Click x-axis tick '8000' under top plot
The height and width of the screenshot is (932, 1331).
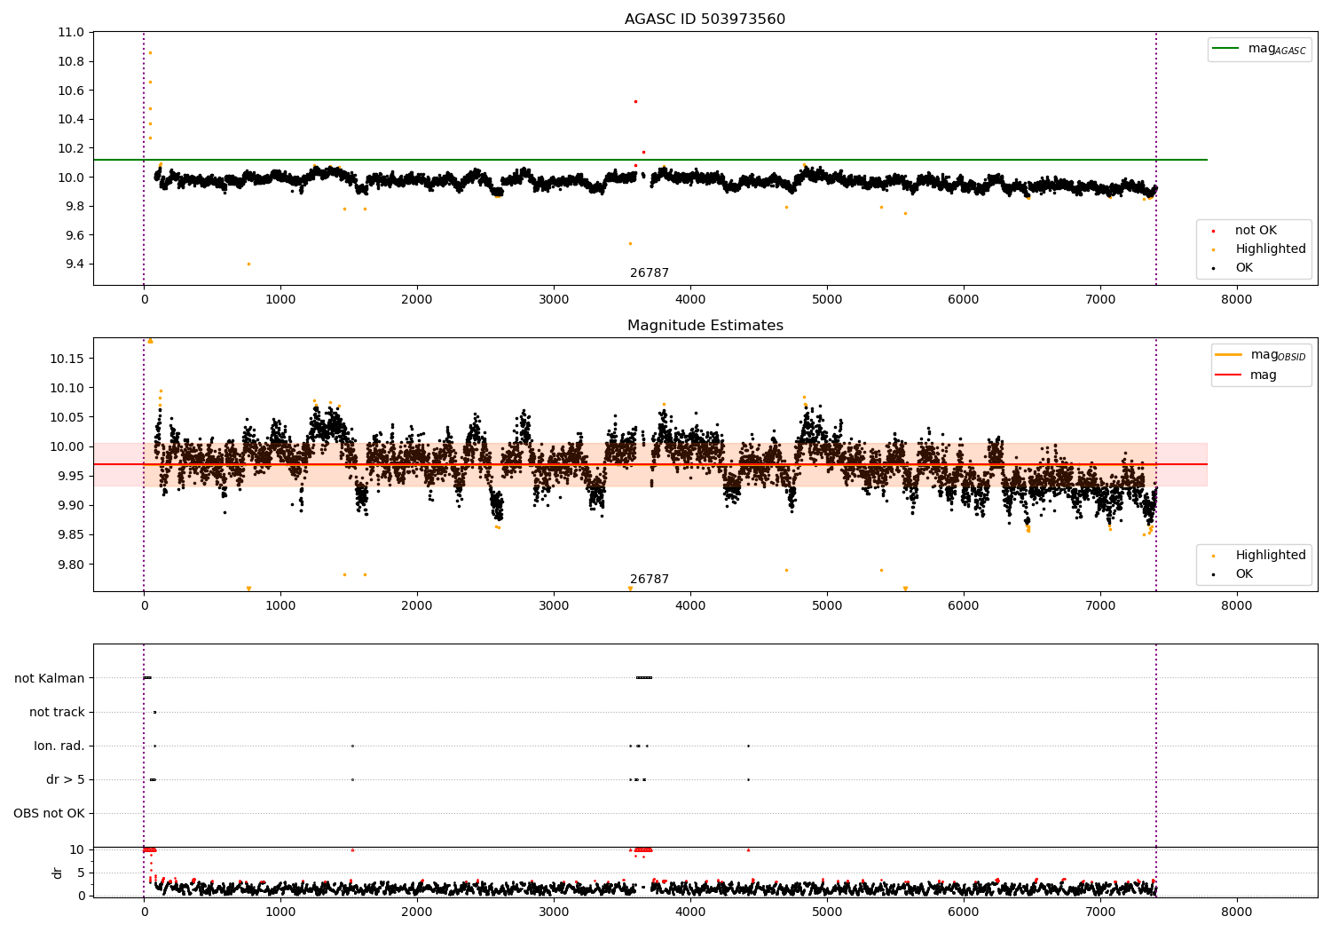[1237, 299]
